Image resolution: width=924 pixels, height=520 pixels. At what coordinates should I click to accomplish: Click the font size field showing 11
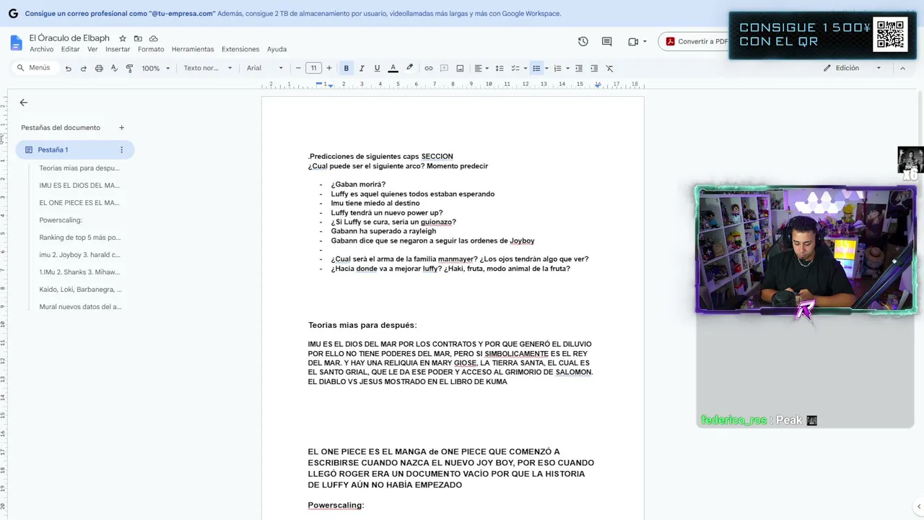(x=313, y=69)
